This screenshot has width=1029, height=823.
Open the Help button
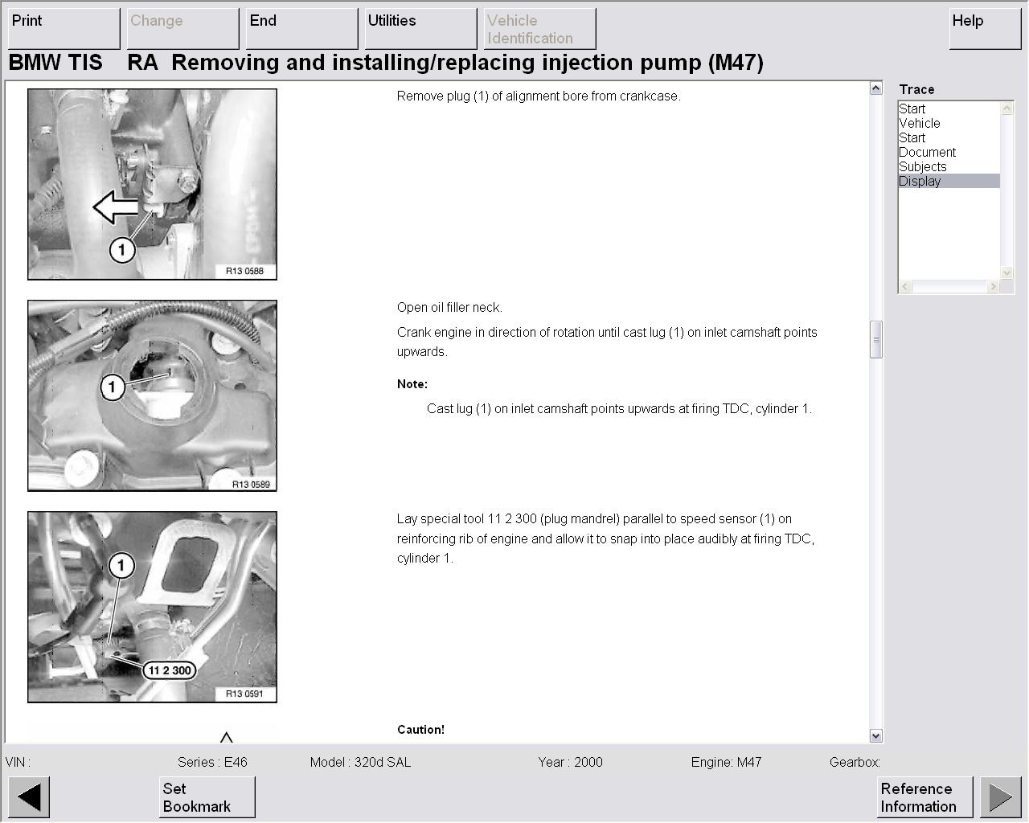click(x=985, y=29)
